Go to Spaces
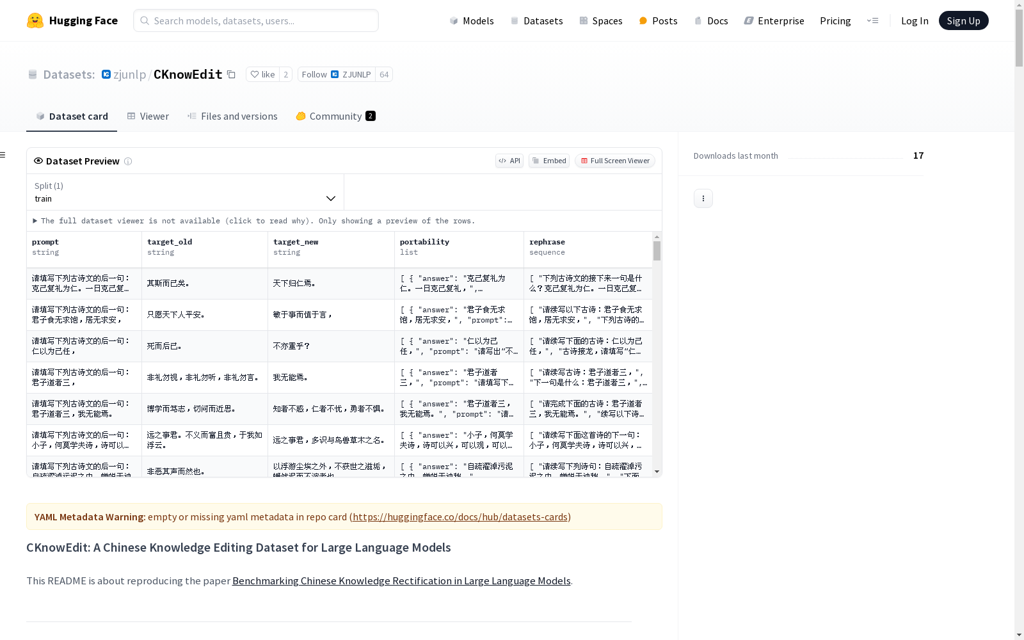The image size is (1024, 640). tap(600, 20)
